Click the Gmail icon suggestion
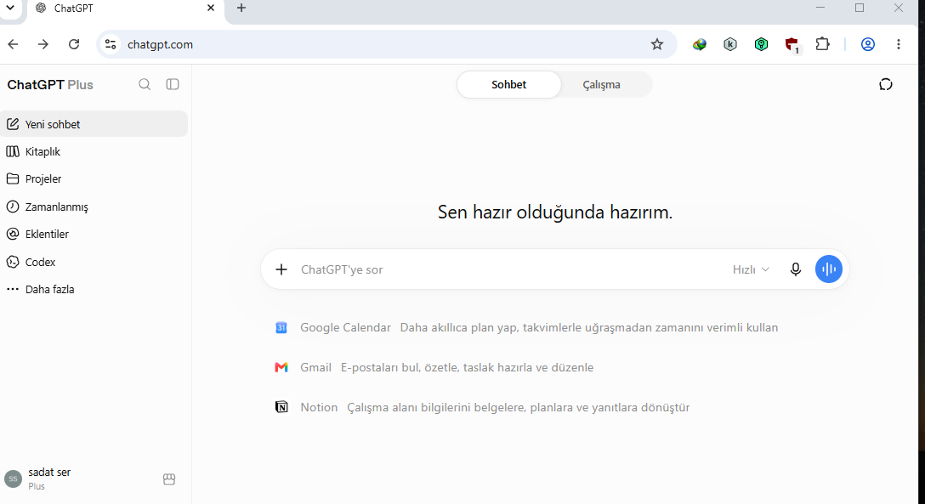The width and height of the screenshot is (925, 504). click(281, 367)
